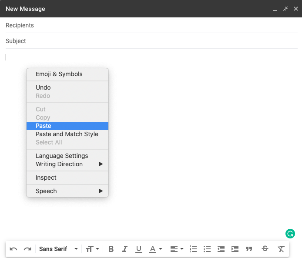Click the undo arrow in formatting toolbar
The height and width of the screenshot is (258, 302).
click(13, 249)
